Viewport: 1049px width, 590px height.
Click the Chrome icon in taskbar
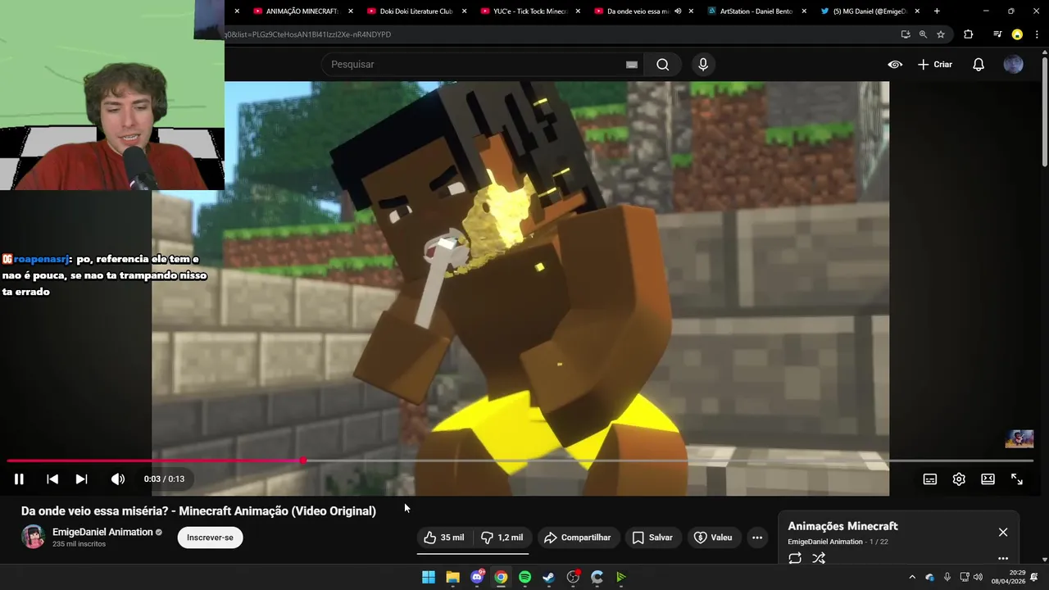point(501,578)
